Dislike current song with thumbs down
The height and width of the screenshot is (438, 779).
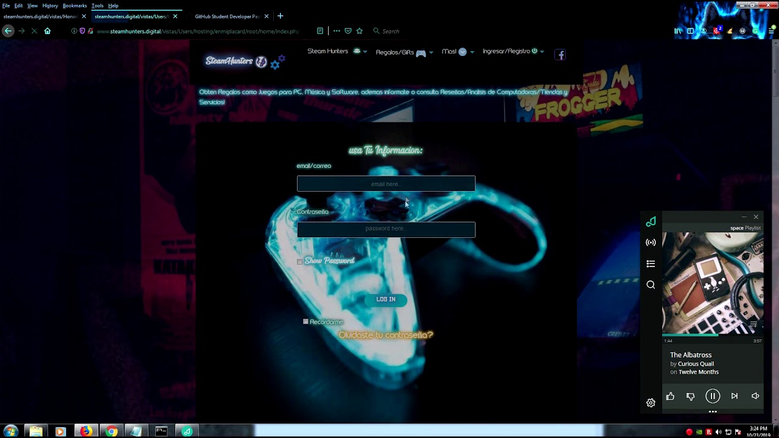coord(690,396)
